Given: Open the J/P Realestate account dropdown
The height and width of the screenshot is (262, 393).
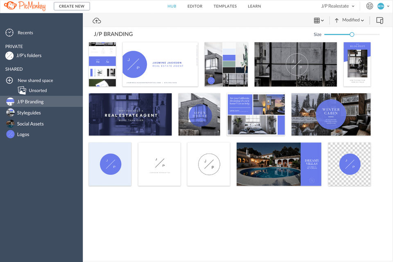Looking at the screenshot, I should 338,6.
